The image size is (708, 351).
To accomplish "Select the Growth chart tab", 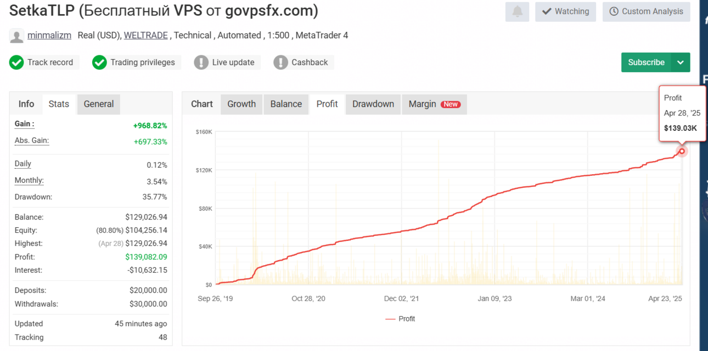I will click(241, 104).
